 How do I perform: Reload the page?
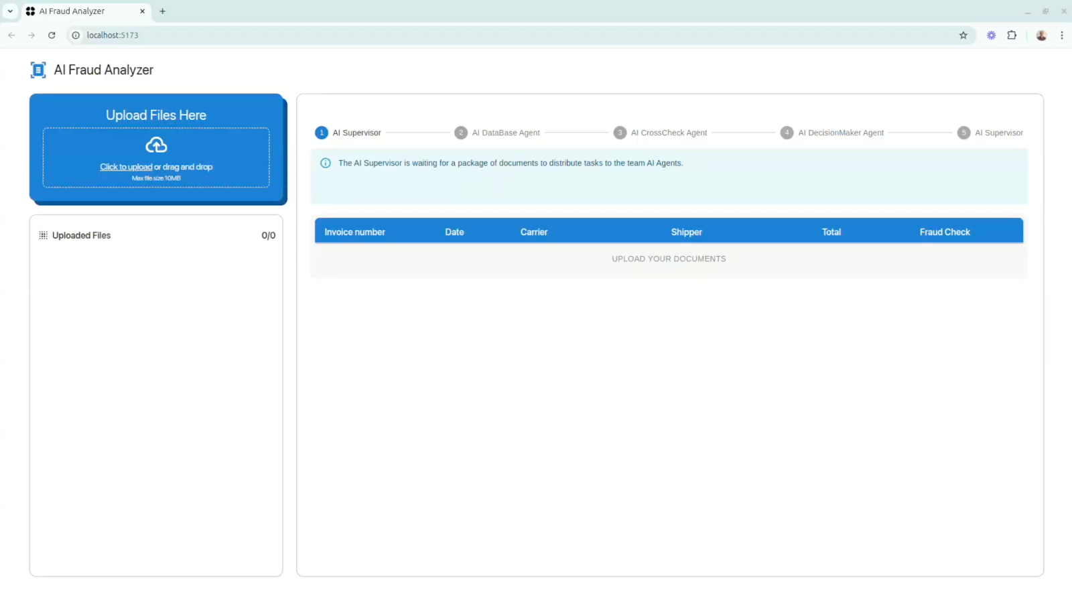click(x=52, y=36)
